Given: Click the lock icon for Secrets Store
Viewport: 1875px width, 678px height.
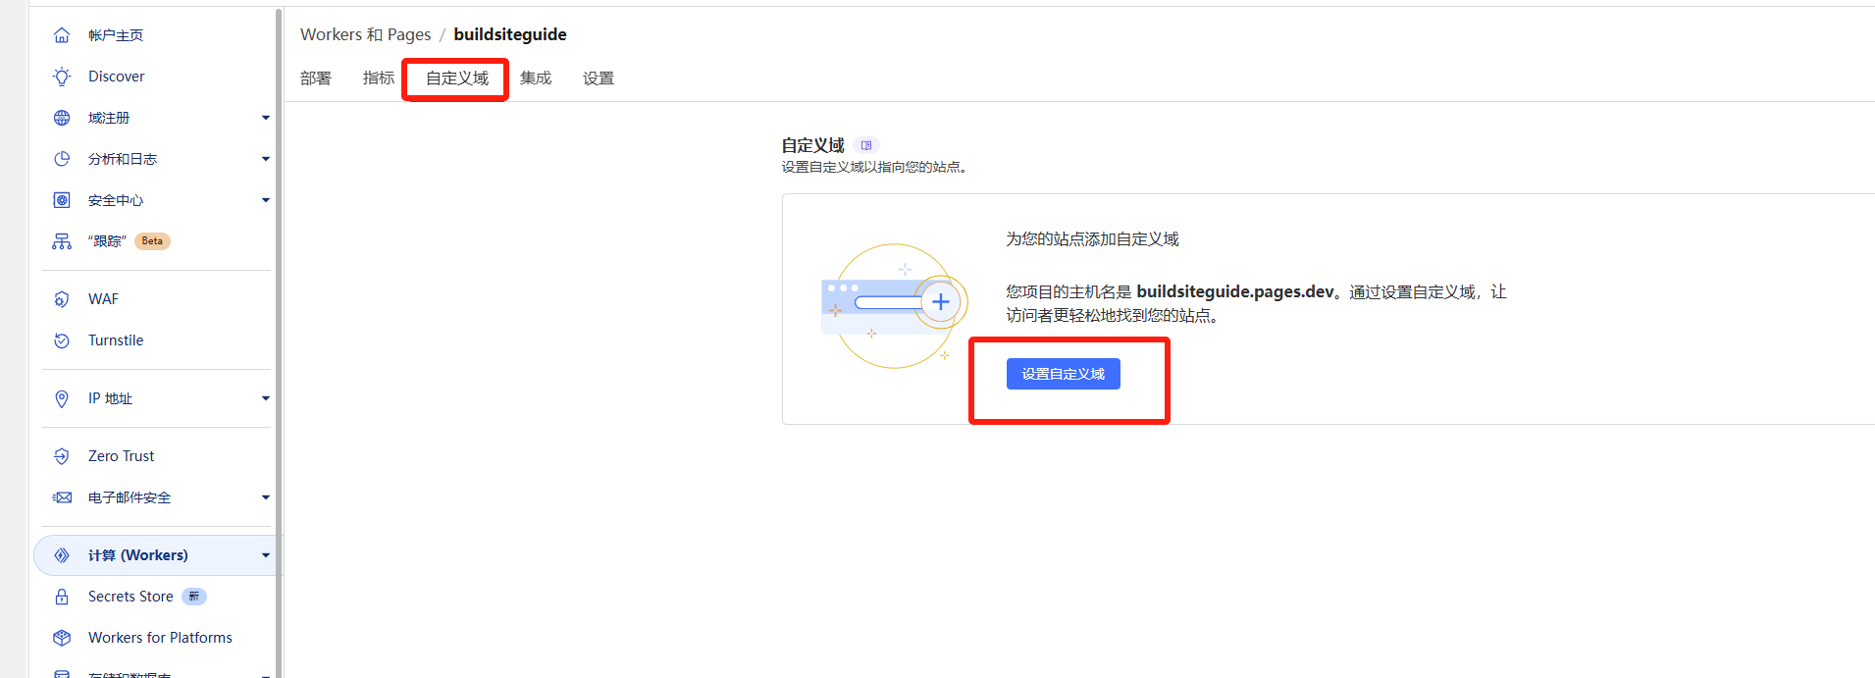Looking at the screenshot, I should [62, 597].
